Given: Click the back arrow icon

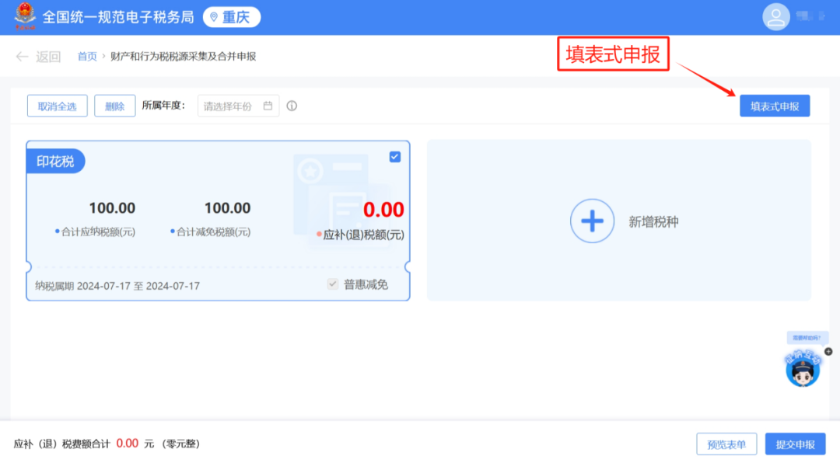Looking at the screenshot, I should (x=22, y=56).
